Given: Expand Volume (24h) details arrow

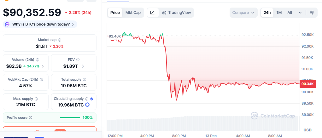Looking at the screenshot, I should (43, 66).
